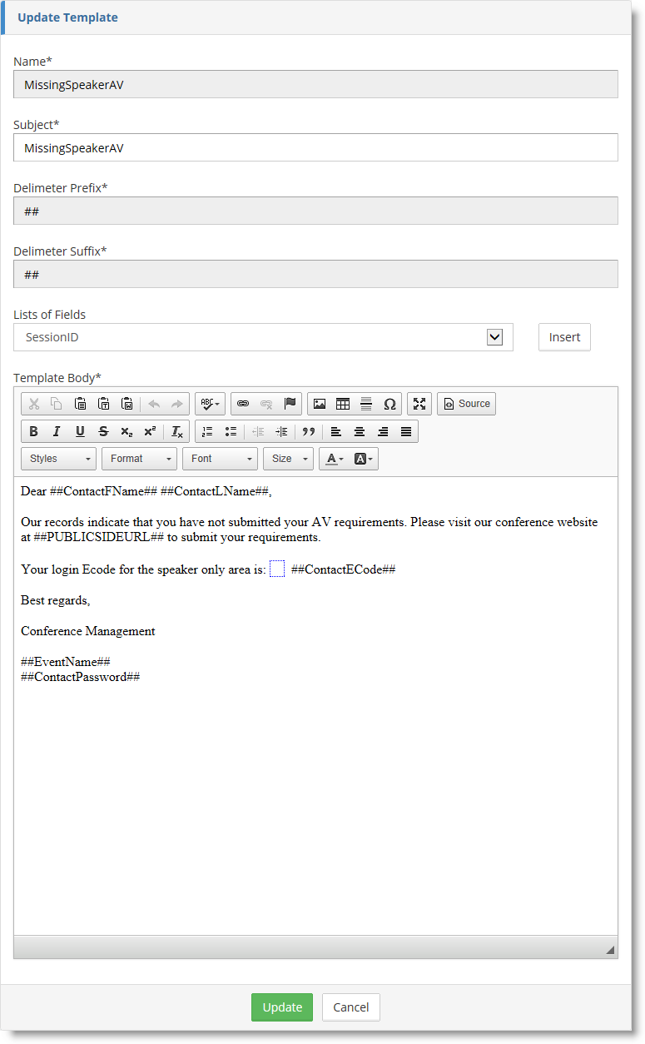Open the Styles dropdown

(x=58, y=459)
